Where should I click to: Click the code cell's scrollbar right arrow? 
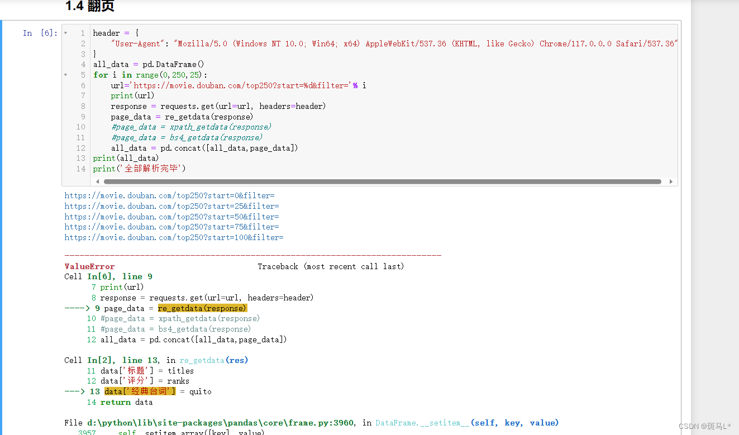tap(670, 181)
